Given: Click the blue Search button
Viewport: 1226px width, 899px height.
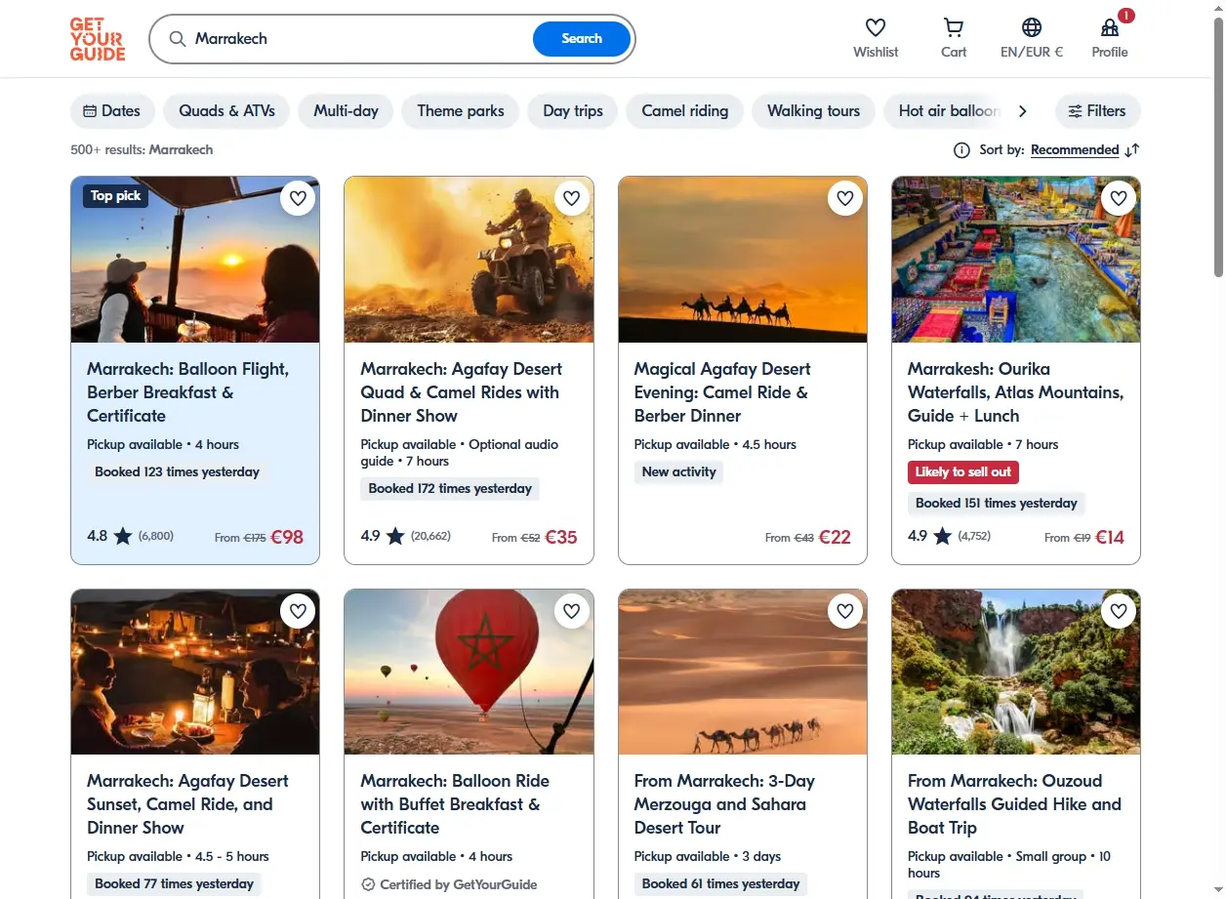Looking at the screenshot, I should pyautogui.click(x=582, y=39).
